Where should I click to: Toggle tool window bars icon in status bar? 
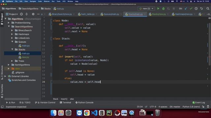[x=2, y=107]
